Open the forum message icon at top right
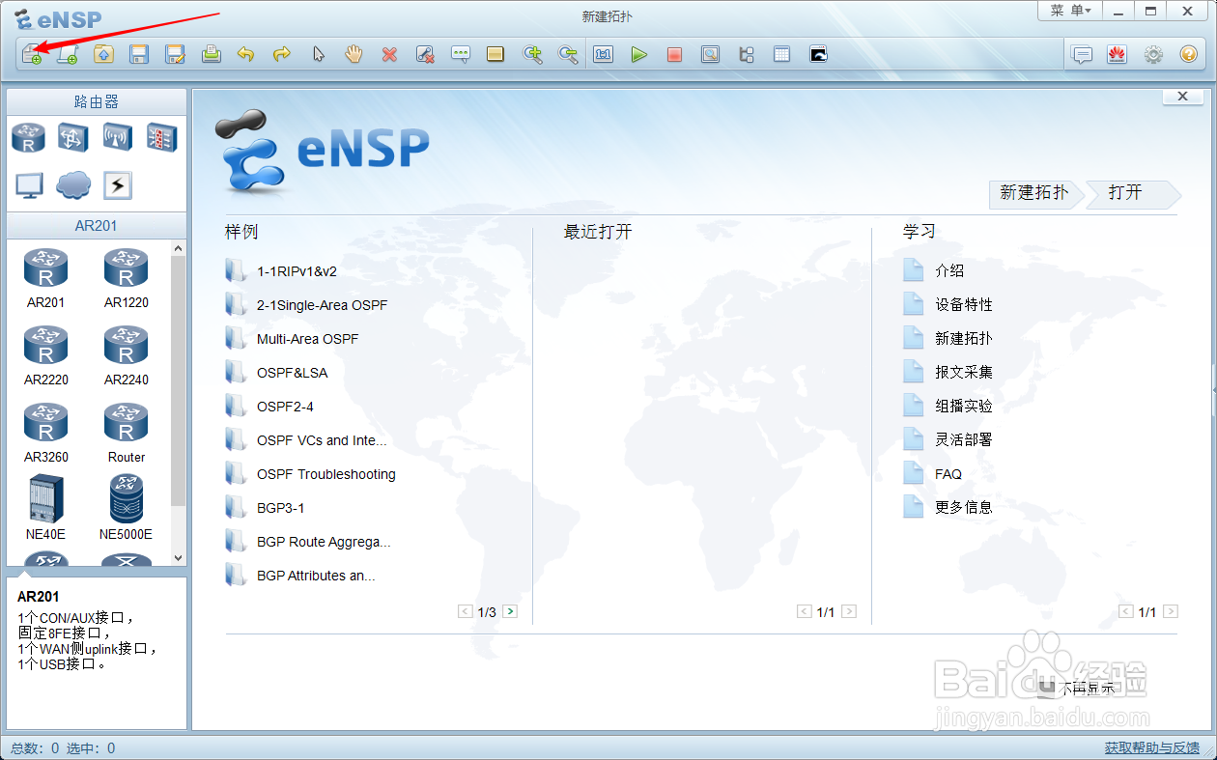The width and height of the screenshot is (1217, 760). click(x=1082, y=54)
